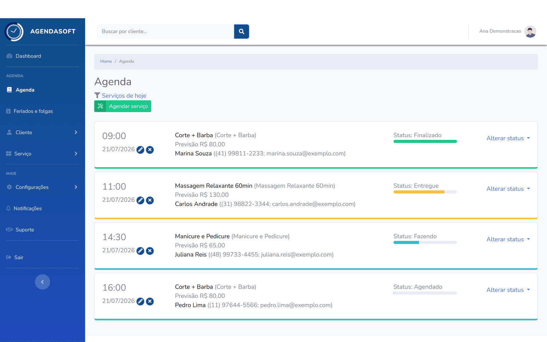Click AGENDASOFT brand name
Image resolution: width=547 pixels, height=342 pixels.
point(53,31)
